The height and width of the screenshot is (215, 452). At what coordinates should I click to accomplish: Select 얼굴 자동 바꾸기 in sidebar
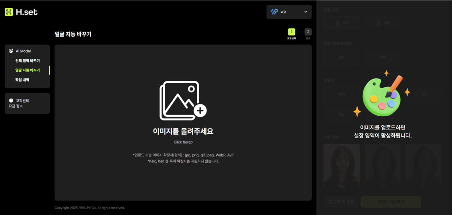coord(27,70)
